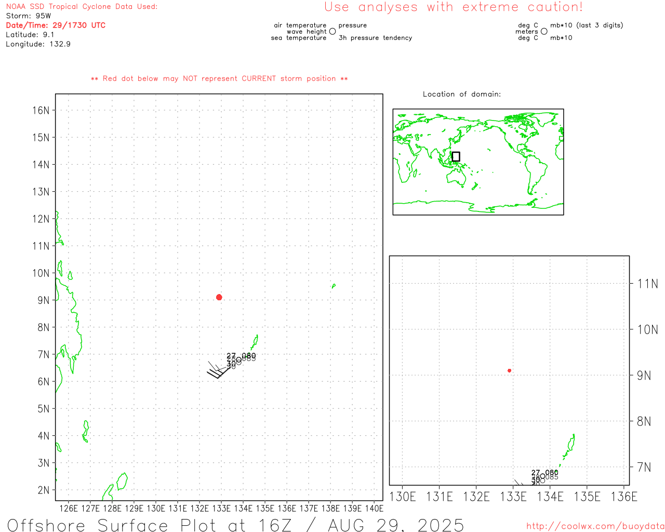Click the 'Latitude: 9.1' text
Screen dimensions: 665x532
(30, 34)
